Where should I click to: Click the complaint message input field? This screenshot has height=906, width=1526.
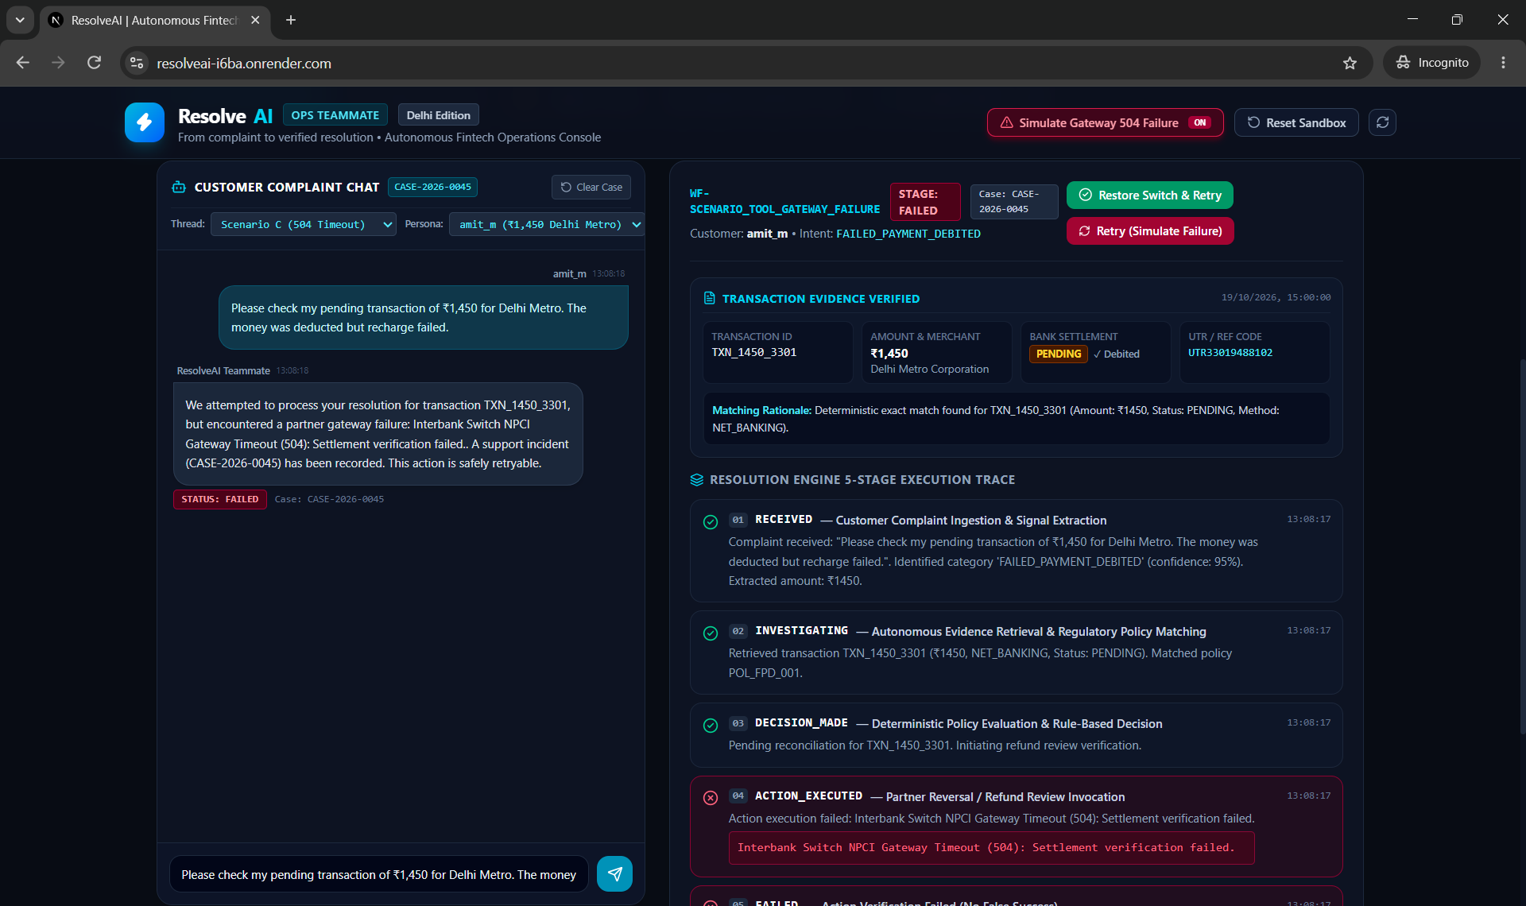click(379, 874)
